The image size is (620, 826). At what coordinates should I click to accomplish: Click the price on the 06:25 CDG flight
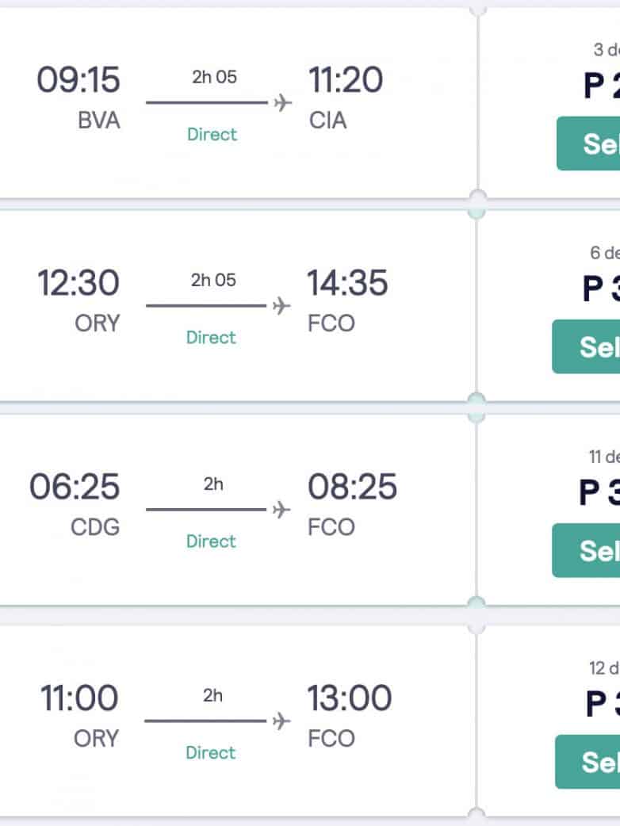(x=599, y=493)
